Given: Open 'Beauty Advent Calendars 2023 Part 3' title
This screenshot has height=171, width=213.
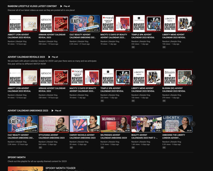Looking at the screenshot, I should (144, 137).
